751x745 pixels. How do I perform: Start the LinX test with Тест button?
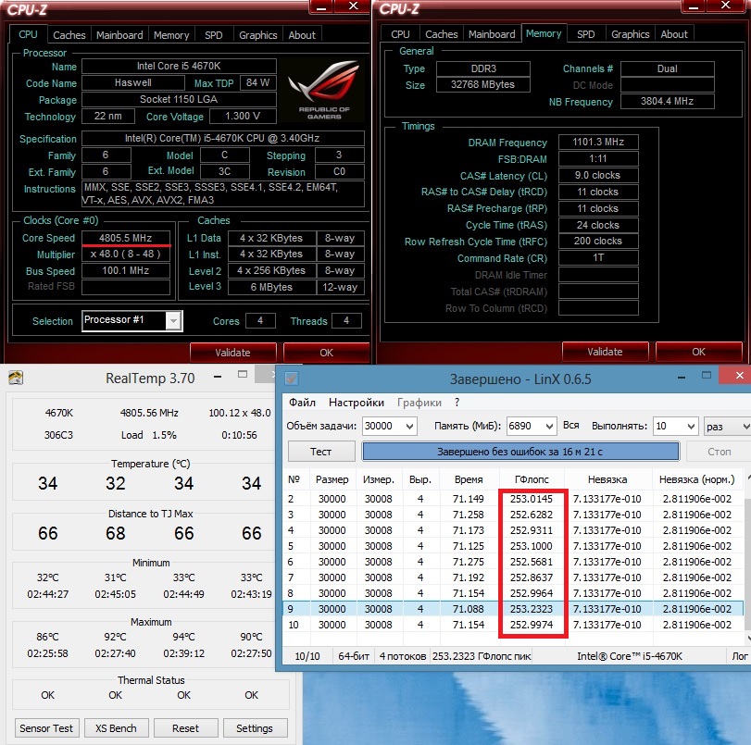[x=321, y=452]
